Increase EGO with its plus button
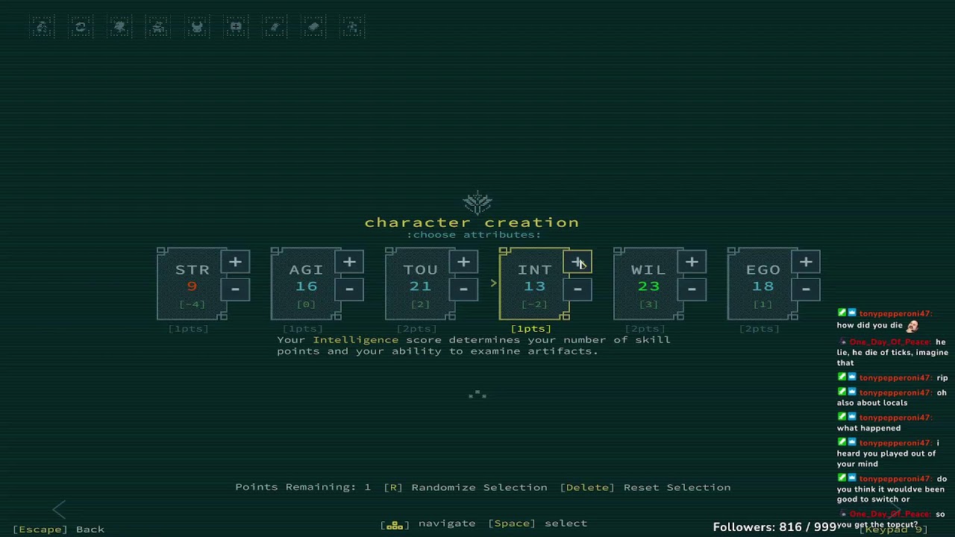 pos(806,262)
